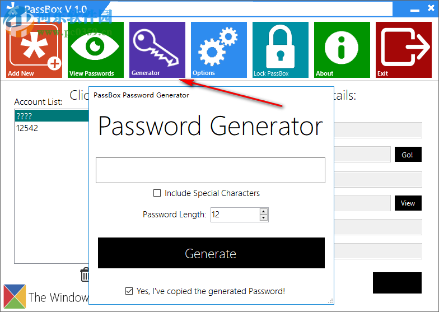Click the Add New tile icon
The height and width of the screenshot is (312, 439).
click(34, 50)
